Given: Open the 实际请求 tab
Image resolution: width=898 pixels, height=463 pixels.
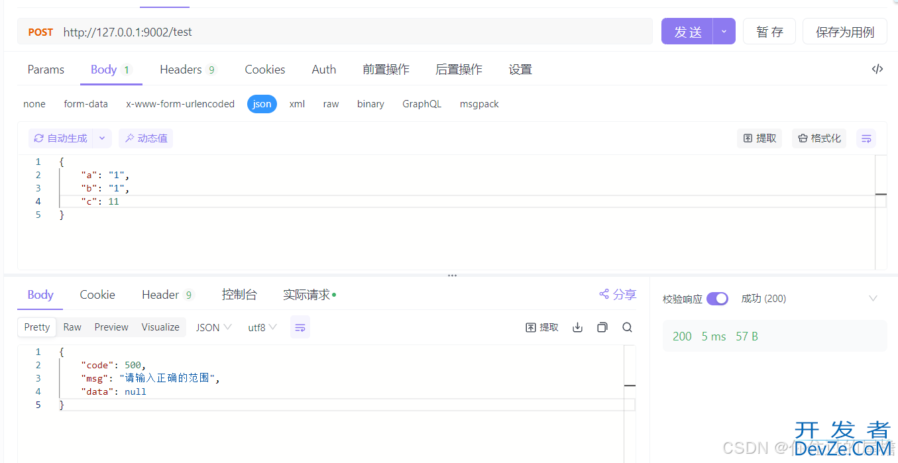Looking at the screenshot, I should pos(309,295).
